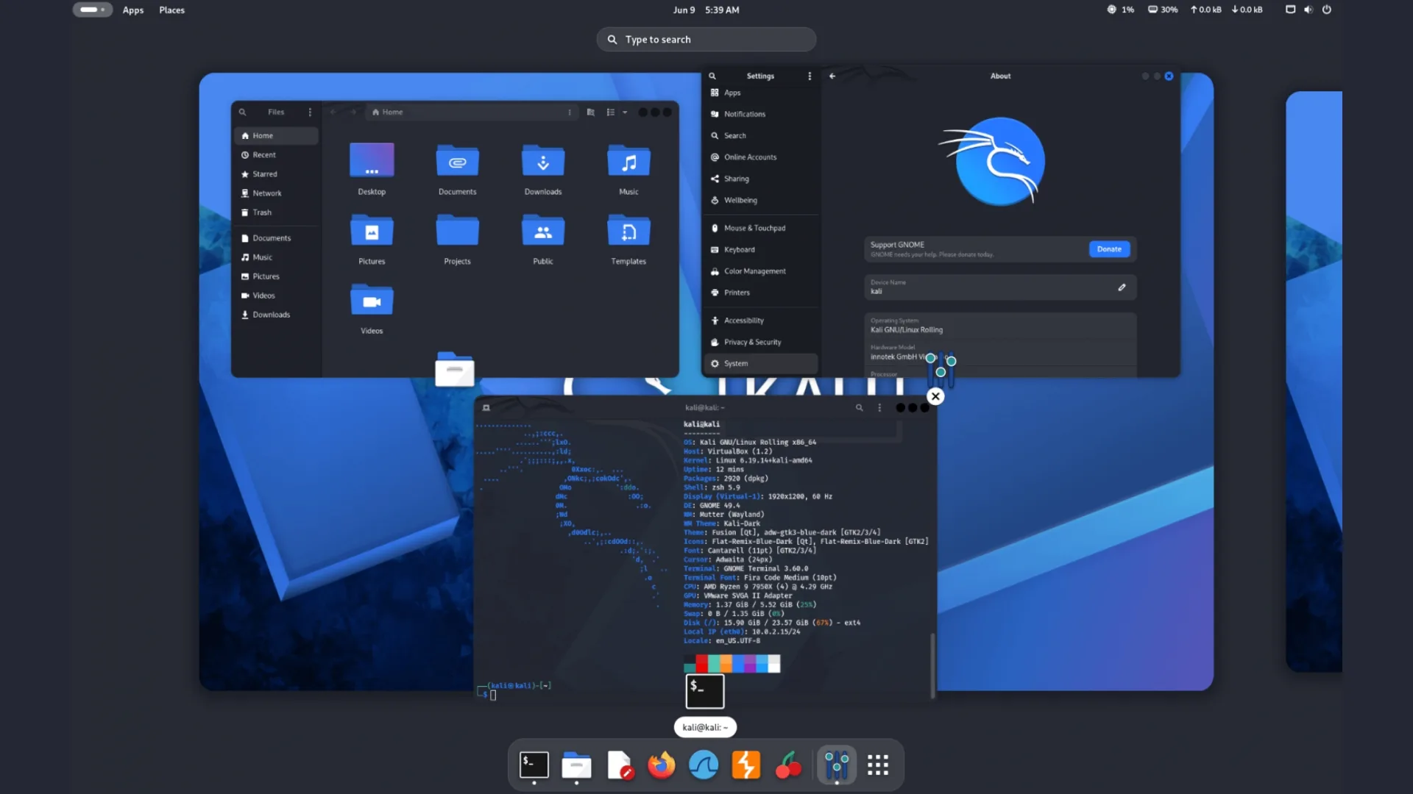This screenshot has width=1413, height=794.
Task: Click Videos bookmark in Files sidebar
Action: click(276, 296)
